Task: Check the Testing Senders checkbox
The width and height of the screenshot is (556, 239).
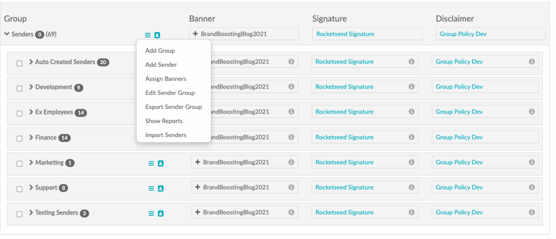Action: tap(20, 214)
